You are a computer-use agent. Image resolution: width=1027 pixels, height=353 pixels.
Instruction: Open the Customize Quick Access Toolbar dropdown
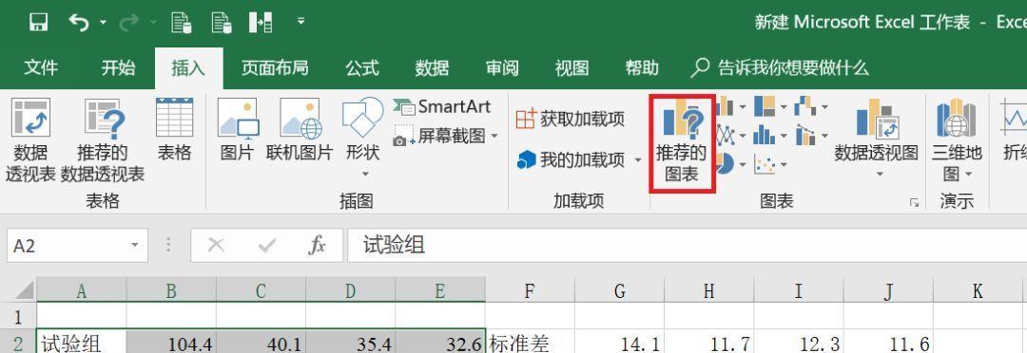coord(300,22)
